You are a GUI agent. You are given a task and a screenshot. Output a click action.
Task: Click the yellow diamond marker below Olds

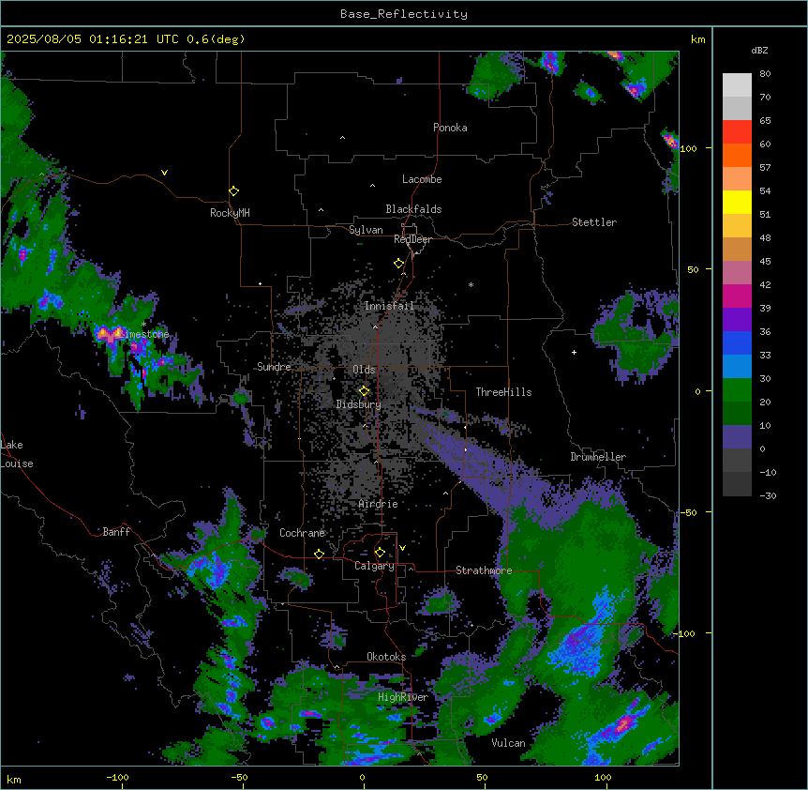click(364, 391)
